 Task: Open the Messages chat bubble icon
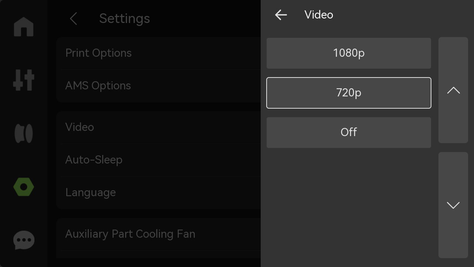point(24,240)
